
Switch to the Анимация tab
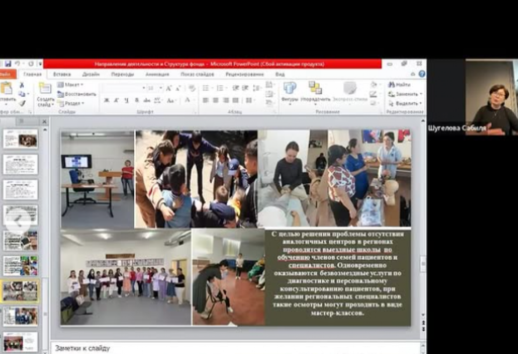click(x=157, y=74)
